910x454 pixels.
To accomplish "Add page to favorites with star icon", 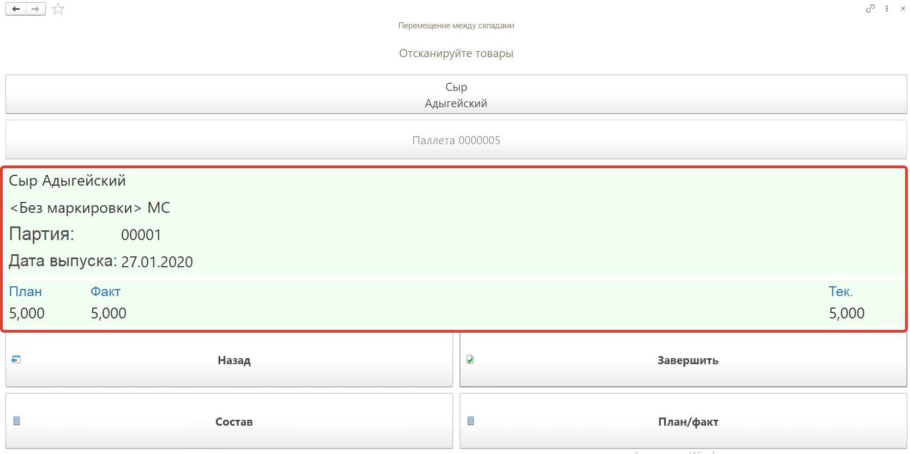I will [x=58, y=9].
